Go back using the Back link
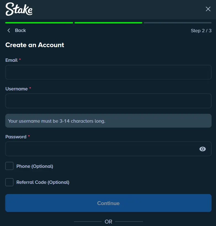 [x=21, y=30]
